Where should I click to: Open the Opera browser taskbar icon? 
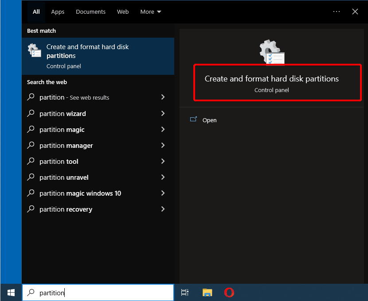coord(229,293)
